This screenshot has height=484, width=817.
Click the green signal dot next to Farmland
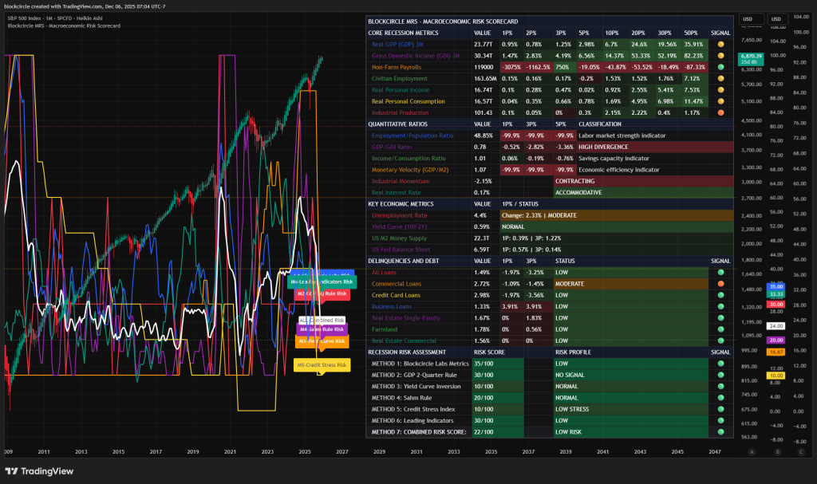click(720, 329)
